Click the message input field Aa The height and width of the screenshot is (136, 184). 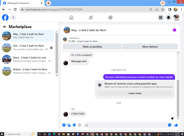coord(125,125)
